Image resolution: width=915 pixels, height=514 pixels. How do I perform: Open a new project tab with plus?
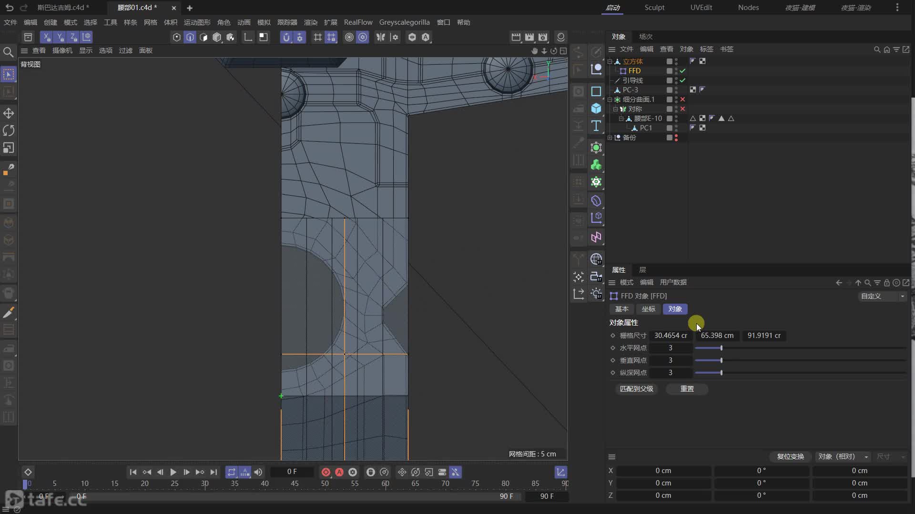click(190, 8)
